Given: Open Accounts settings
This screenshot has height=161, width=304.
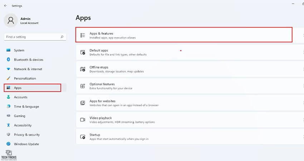Looking at the screenshot, I should (35, 97).
